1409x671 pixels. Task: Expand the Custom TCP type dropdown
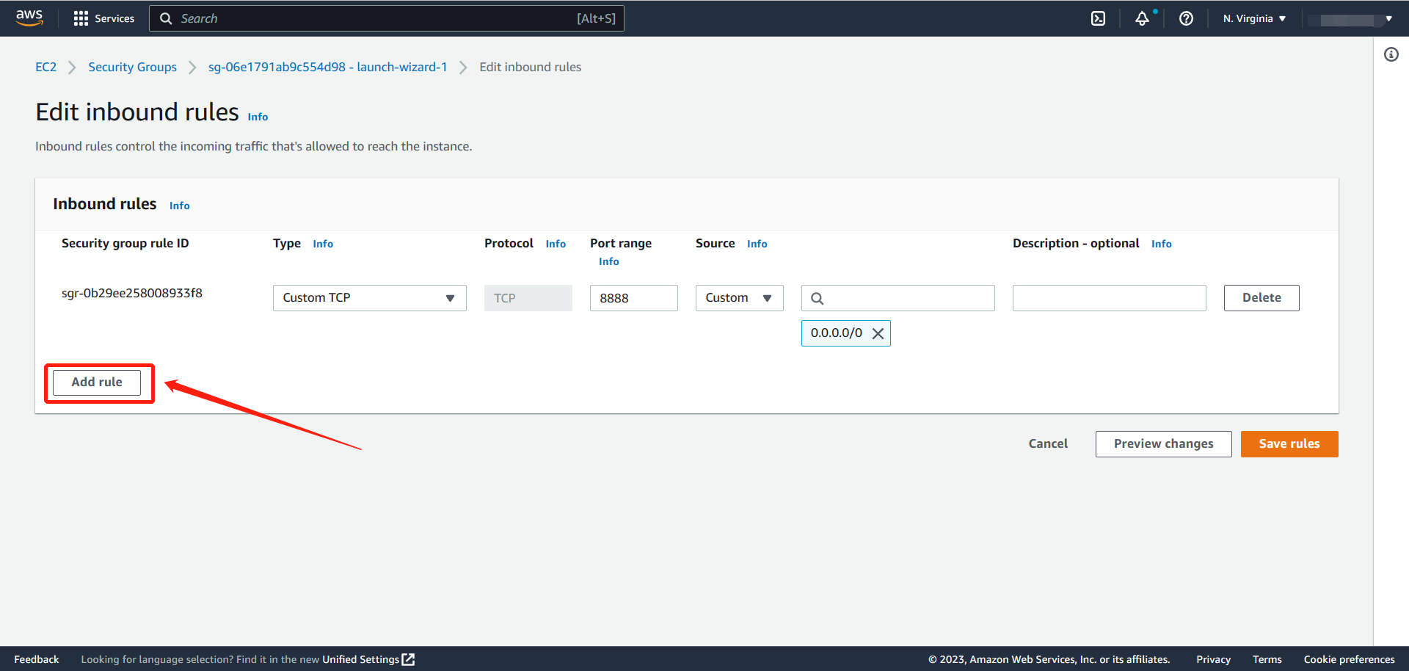(369, 298)
